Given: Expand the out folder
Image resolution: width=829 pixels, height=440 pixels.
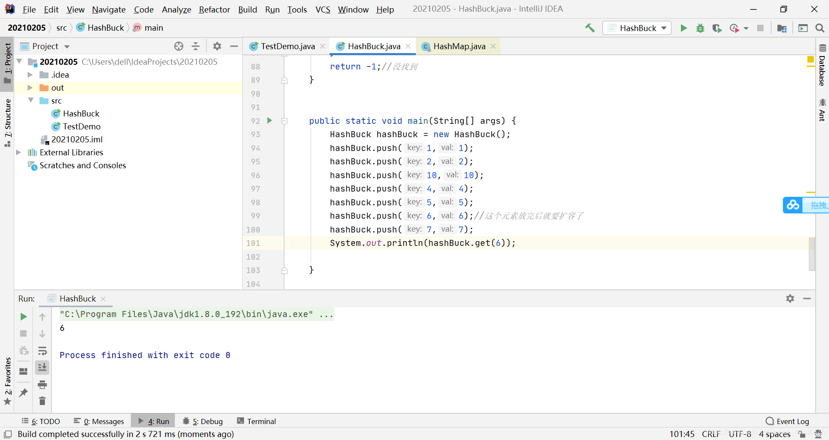Looking at the screenshot, I should [30, 88].
